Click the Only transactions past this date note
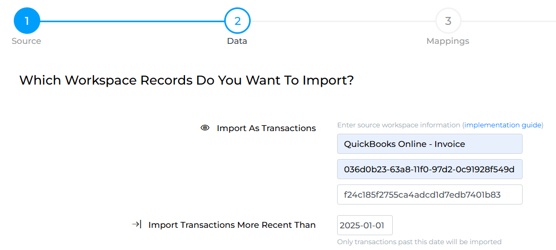 (x=419, y=242)
